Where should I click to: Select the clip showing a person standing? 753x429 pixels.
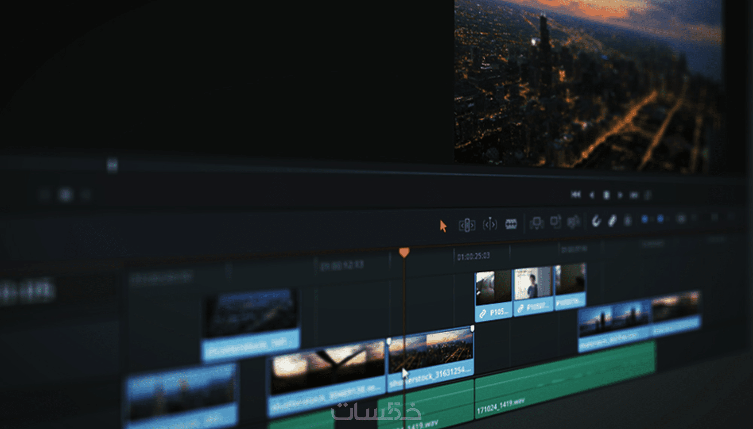coord(533,291)
